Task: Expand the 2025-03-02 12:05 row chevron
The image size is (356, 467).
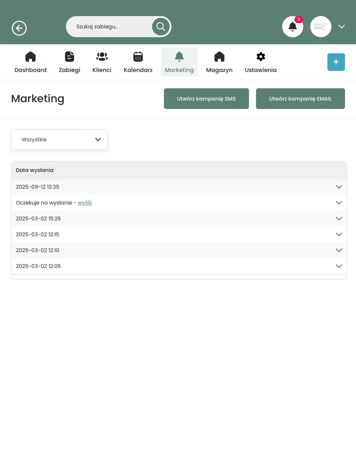Action: 339,266
